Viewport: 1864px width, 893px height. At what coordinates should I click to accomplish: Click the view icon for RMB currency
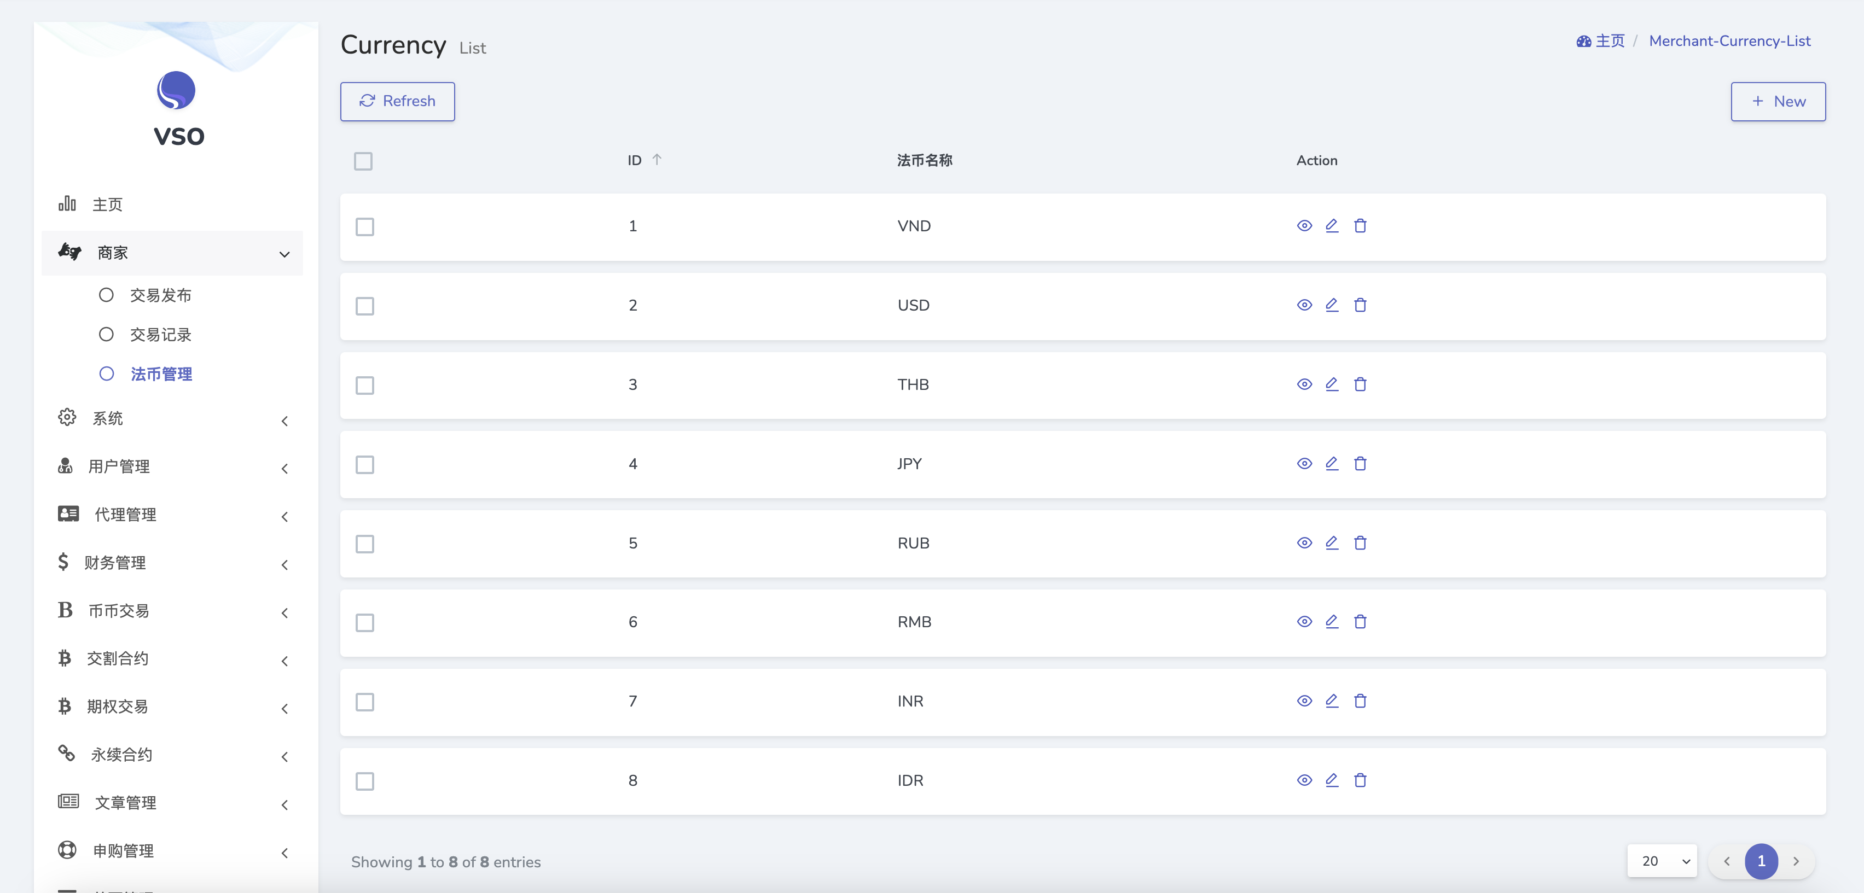(1305, 622)
